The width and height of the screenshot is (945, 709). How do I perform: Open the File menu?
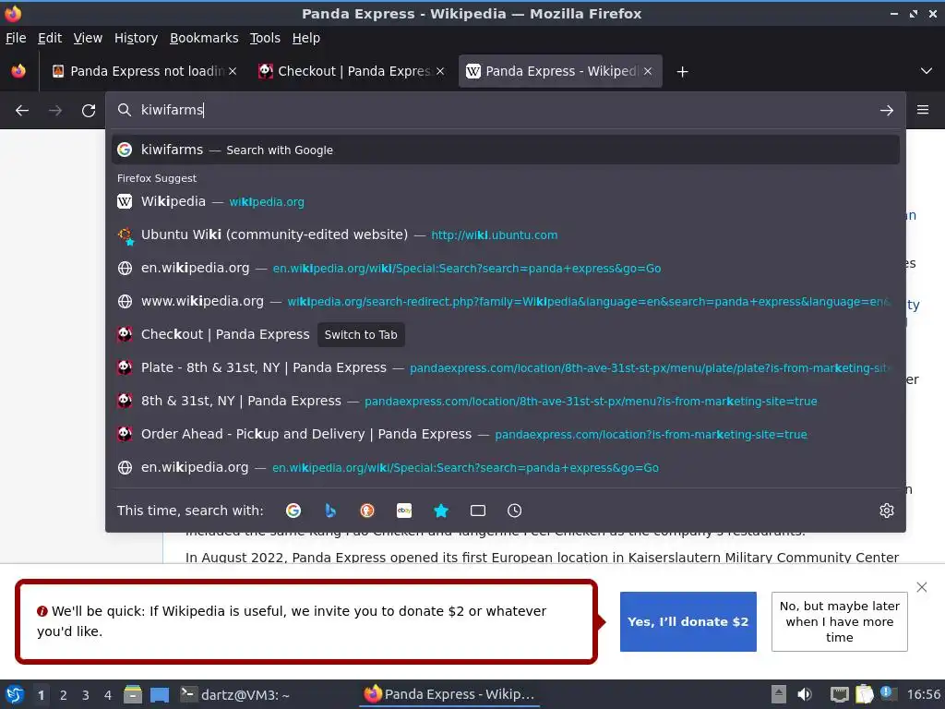click(x=16, y=38)
